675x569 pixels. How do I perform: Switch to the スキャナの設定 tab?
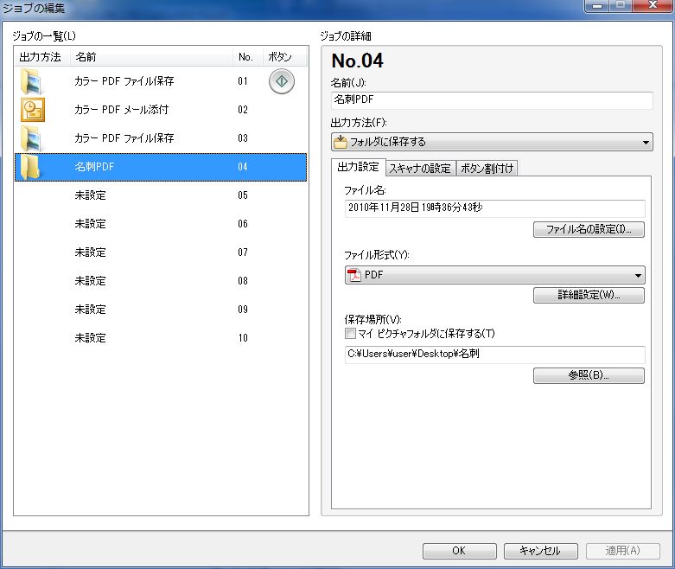[420, 169]
